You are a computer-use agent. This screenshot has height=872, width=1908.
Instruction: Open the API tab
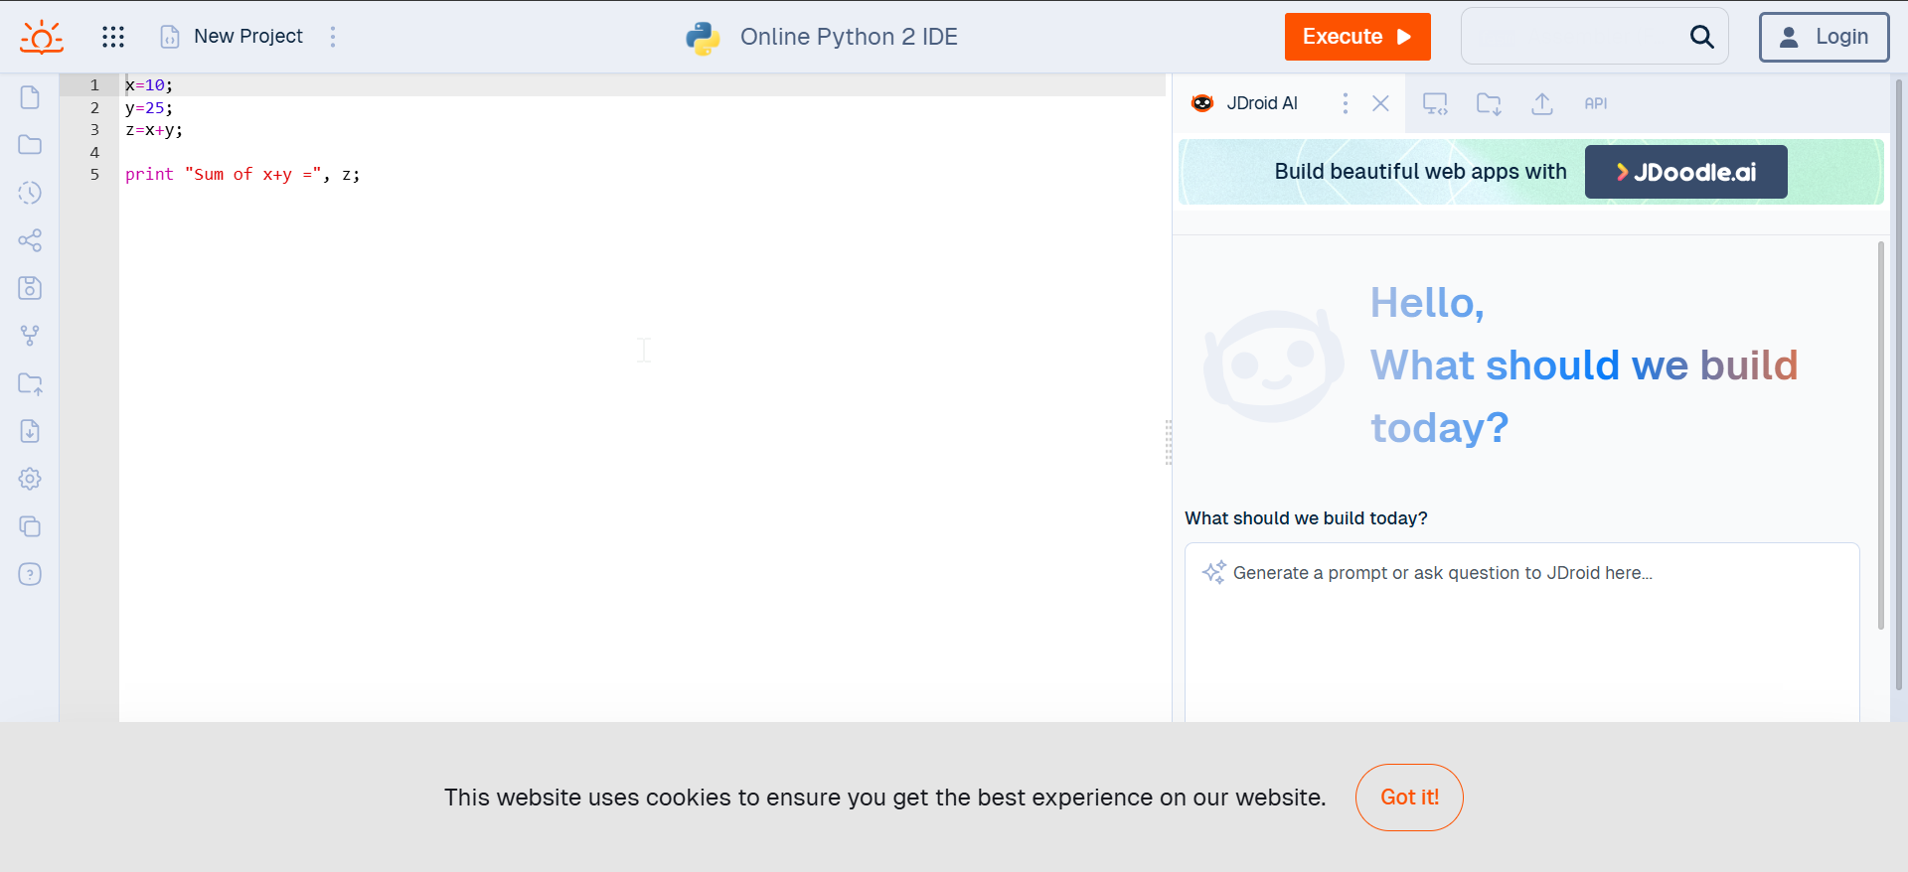[1595, 103]
